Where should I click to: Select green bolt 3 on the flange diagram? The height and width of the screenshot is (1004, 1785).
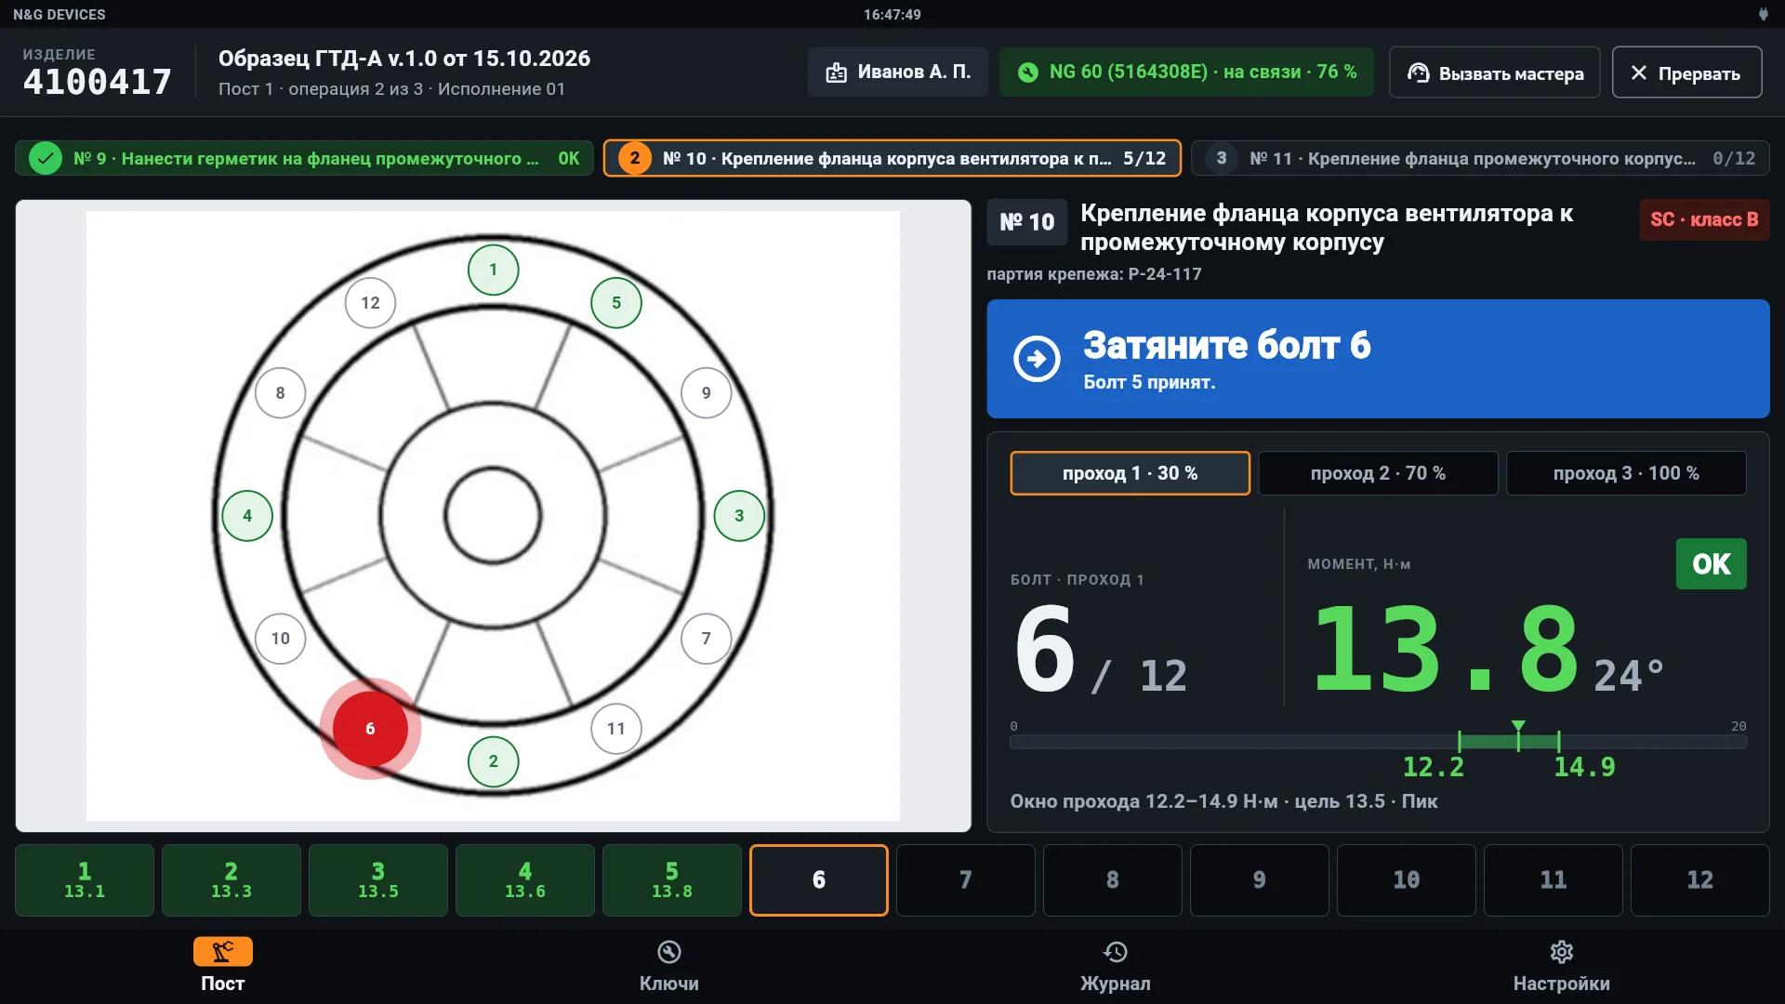click(x=739, y=515)
